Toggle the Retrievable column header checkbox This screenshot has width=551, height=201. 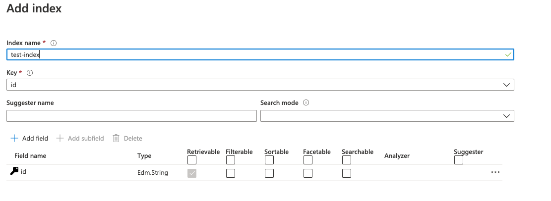click(x=192, y=160)
